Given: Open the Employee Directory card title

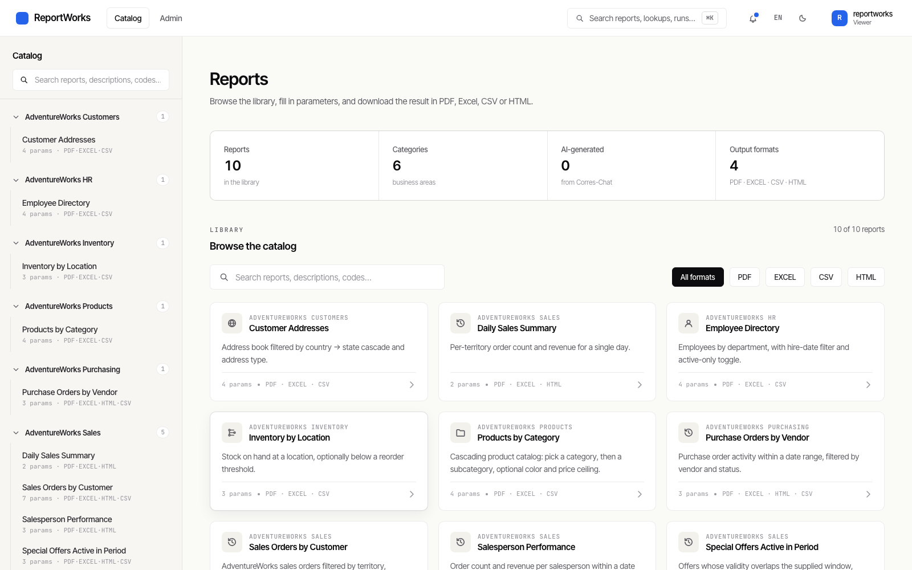Looking at the screenshot, I should [742, 328].
